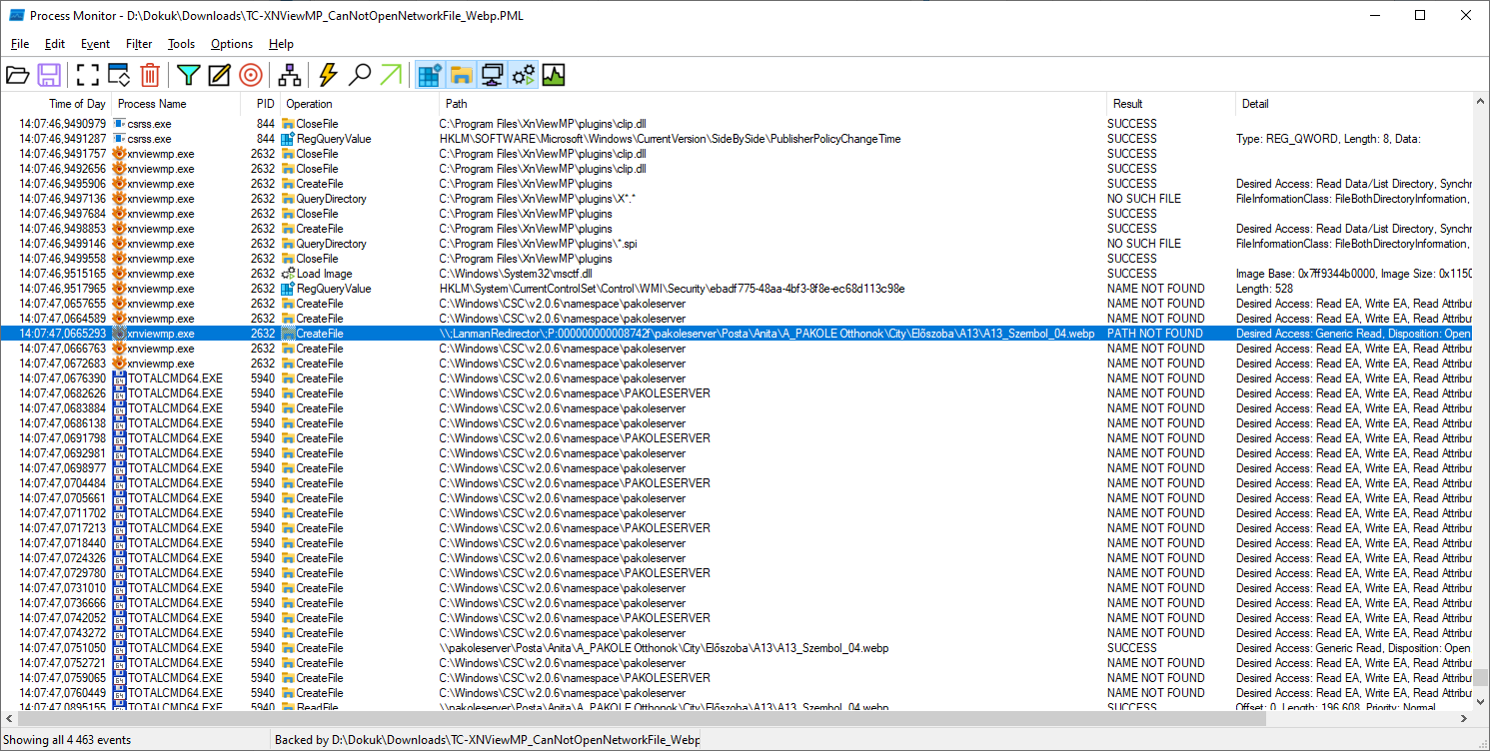This screenshot has width=1490, height=751.
Task: Click the horizontal scrollbar right arrow
Action: tap(1465, 718)
